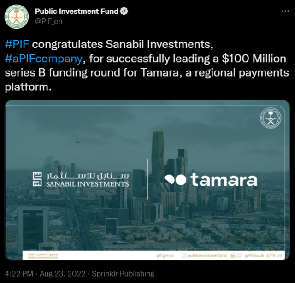Screen dimensions: 295x283
Task: Open the @PIF_en handle link
Action: [48, 21]
